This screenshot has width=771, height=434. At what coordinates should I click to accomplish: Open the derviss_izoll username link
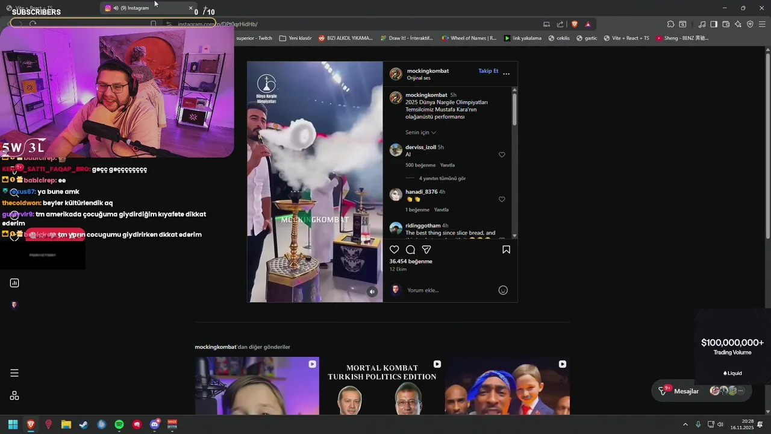[x=420, y=147]
